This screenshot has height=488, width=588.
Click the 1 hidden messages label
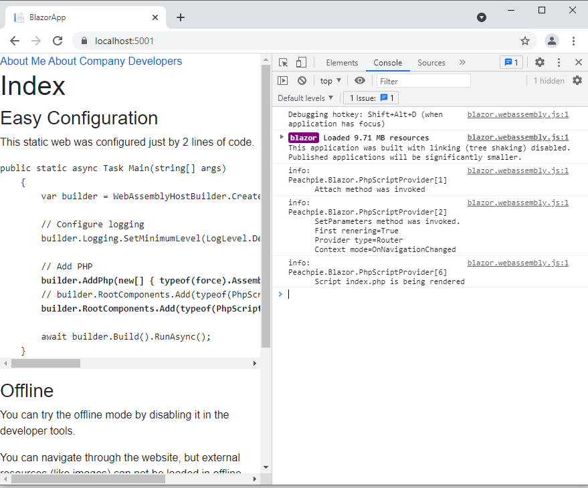click(x=549, y=81)
